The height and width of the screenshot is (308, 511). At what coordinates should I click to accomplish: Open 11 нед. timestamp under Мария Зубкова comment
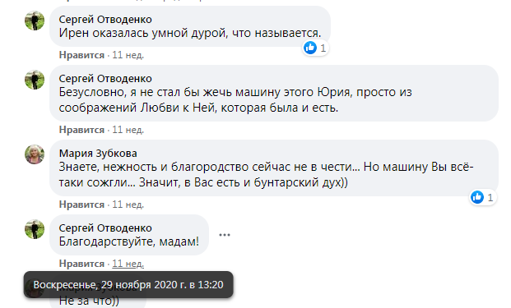coord(128,205)
